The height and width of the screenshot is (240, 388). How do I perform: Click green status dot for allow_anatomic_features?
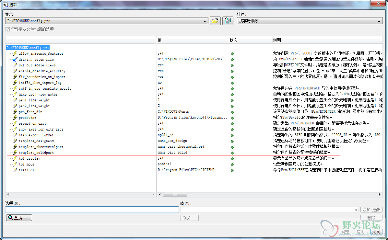tap(232, 54)
